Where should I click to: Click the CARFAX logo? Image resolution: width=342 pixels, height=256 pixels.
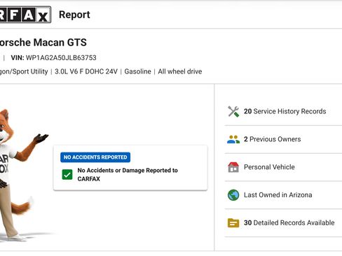(25, 15)
